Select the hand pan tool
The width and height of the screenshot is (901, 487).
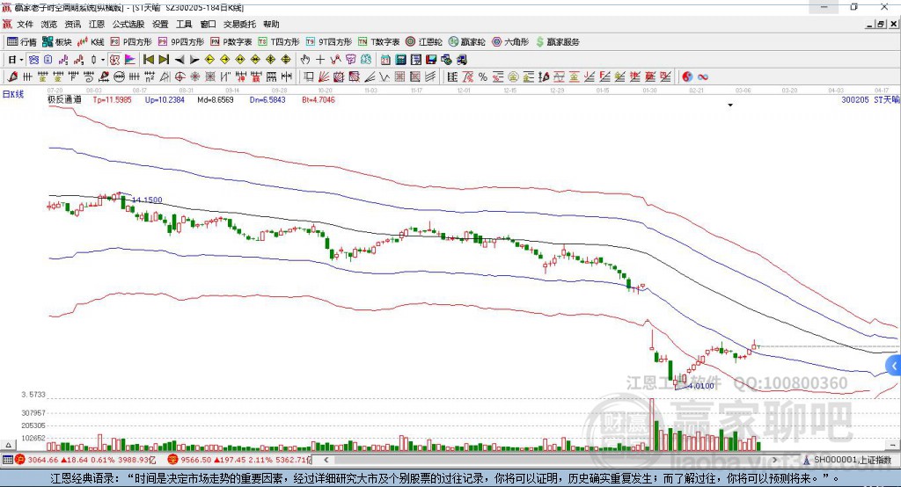point(305,60)
